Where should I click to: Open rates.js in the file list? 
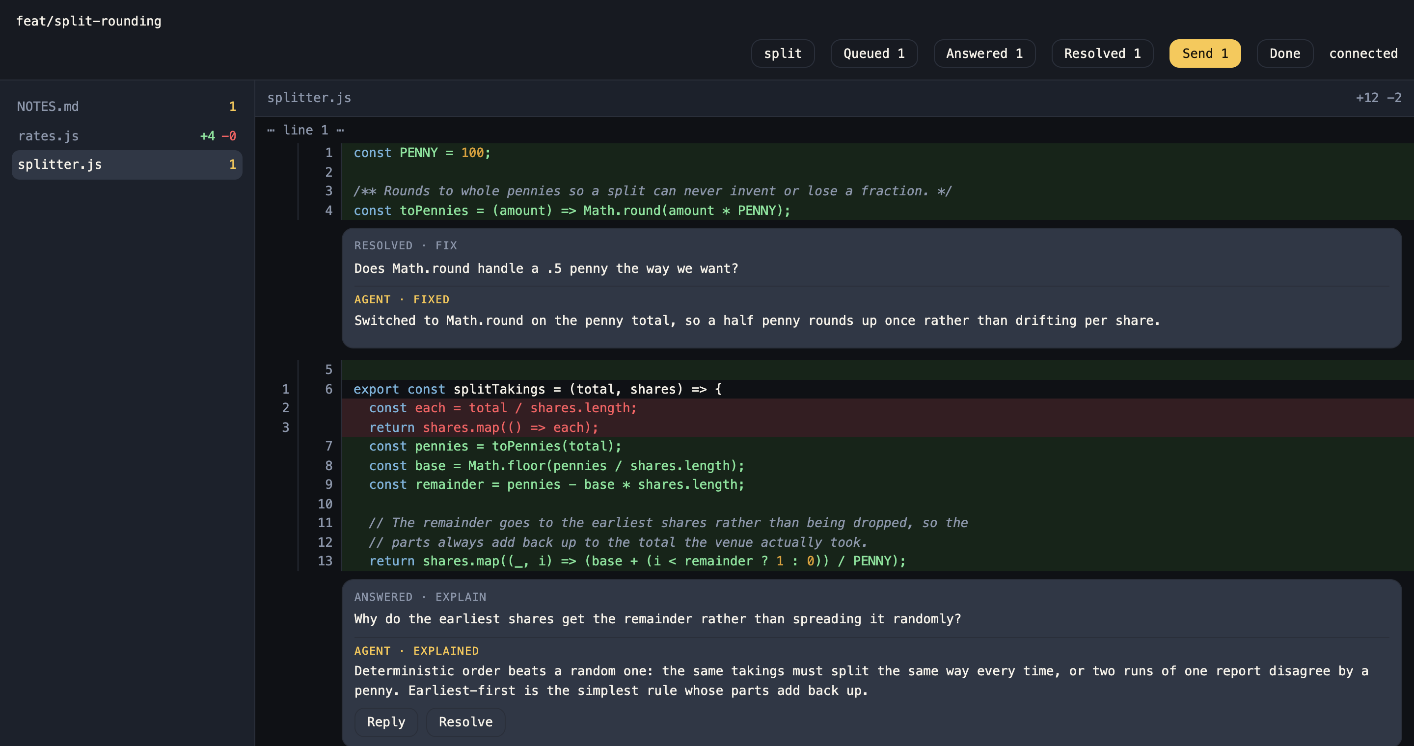pos(127,135)
